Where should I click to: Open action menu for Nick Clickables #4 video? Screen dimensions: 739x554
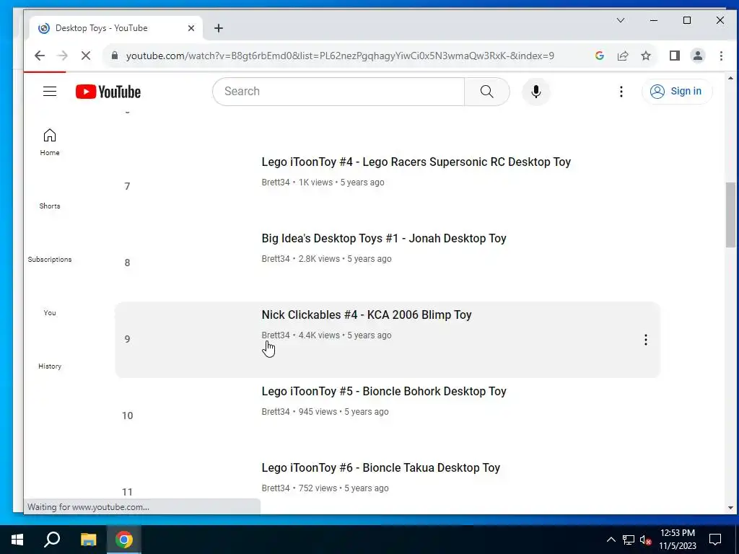point(646,340)
